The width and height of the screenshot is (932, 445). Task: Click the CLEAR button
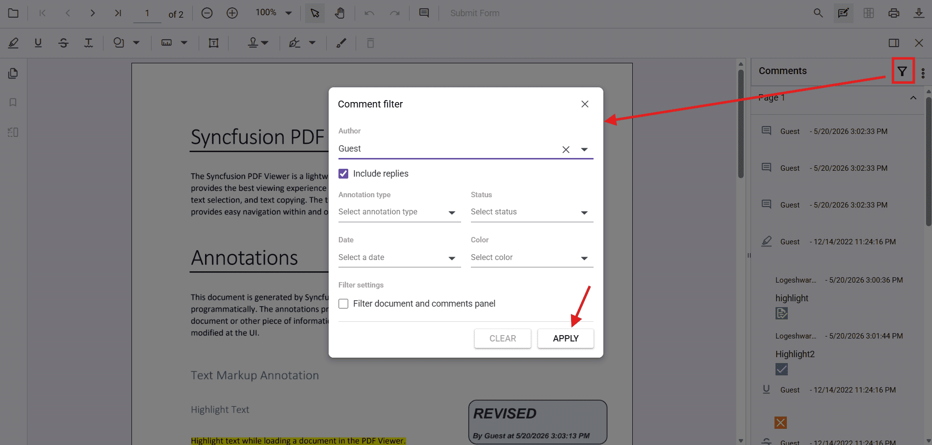(x=503, y=339)
